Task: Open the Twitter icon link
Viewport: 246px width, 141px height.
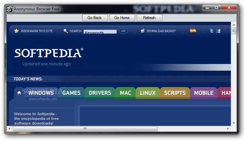Action: [x=212, y=31]
